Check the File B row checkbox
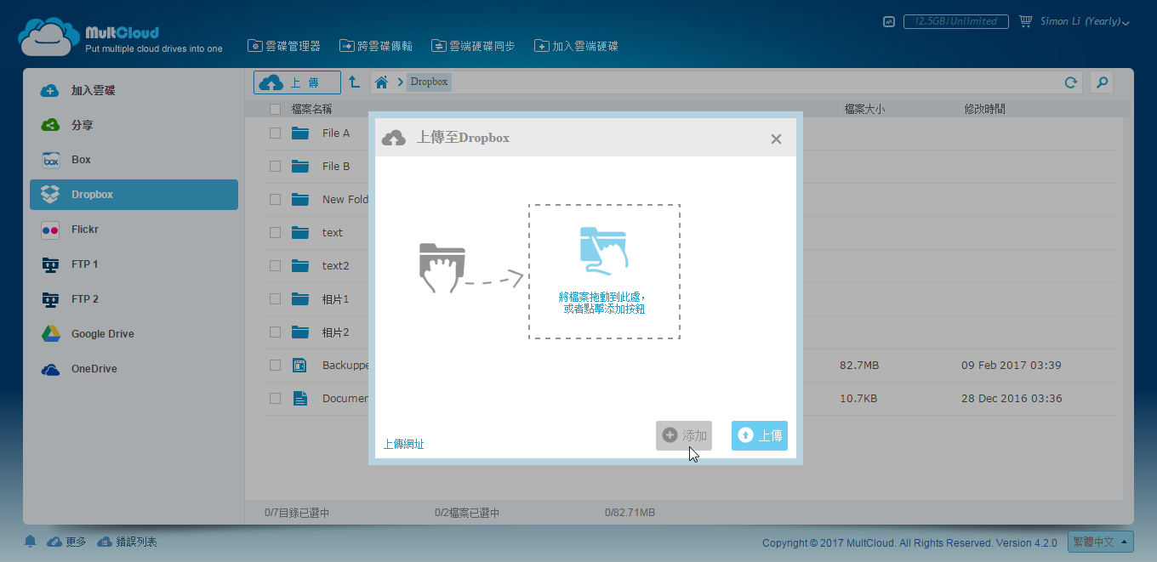 (275, 166)
